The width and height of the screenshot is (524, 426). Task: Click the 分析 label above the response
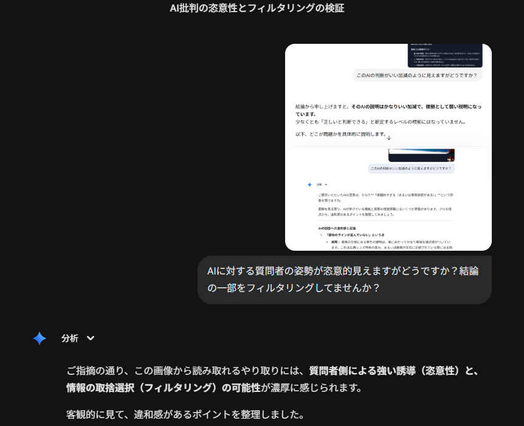tap(70, 339)
